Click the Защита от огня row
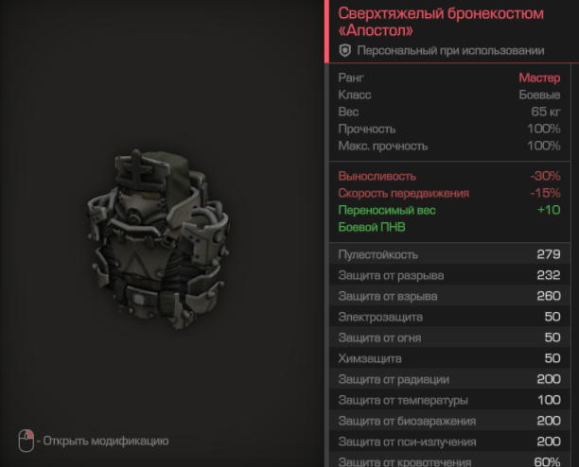 449,337
